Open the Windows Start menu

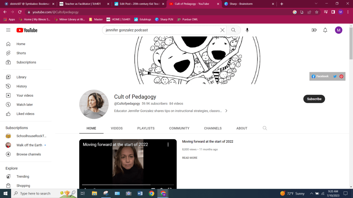pos(6,194)
